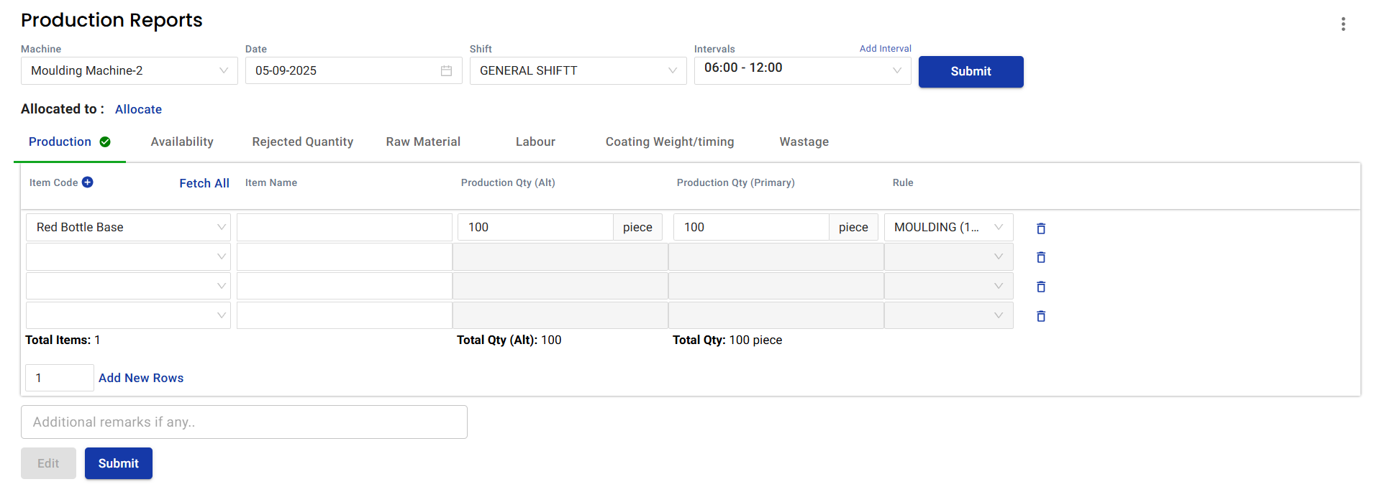This screenshot has width=1377, height=492.
Task: Click the trash icon on third row
Action: pyautogui.click(x=1040, y=287)
